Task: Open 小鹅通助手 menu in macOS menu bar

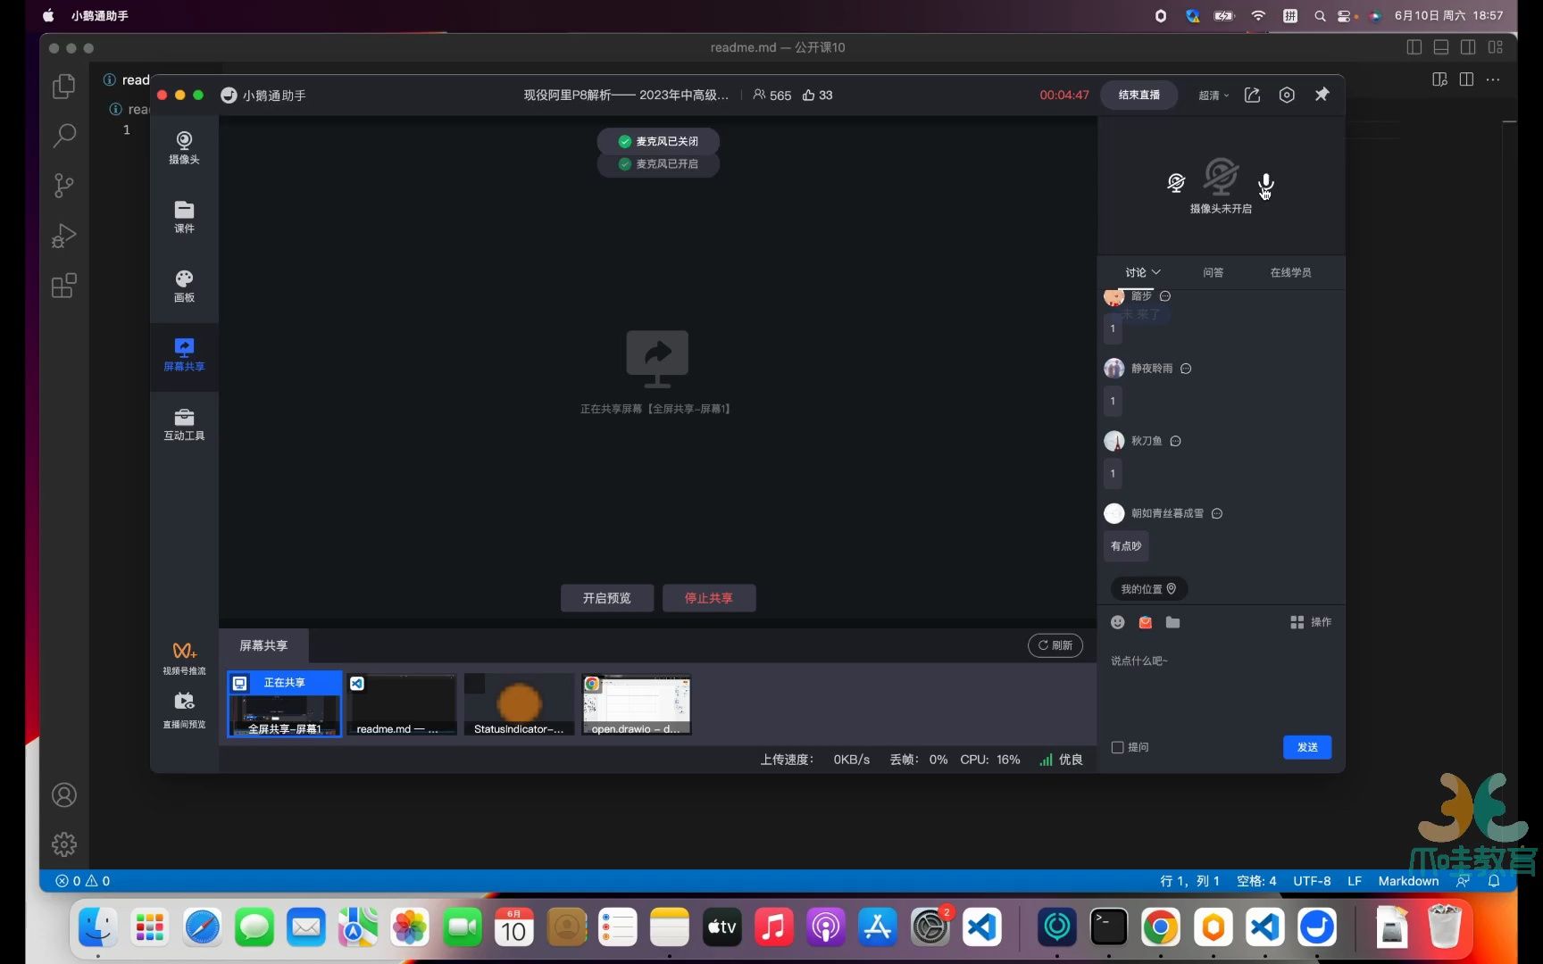Action: tap(100, 15)
